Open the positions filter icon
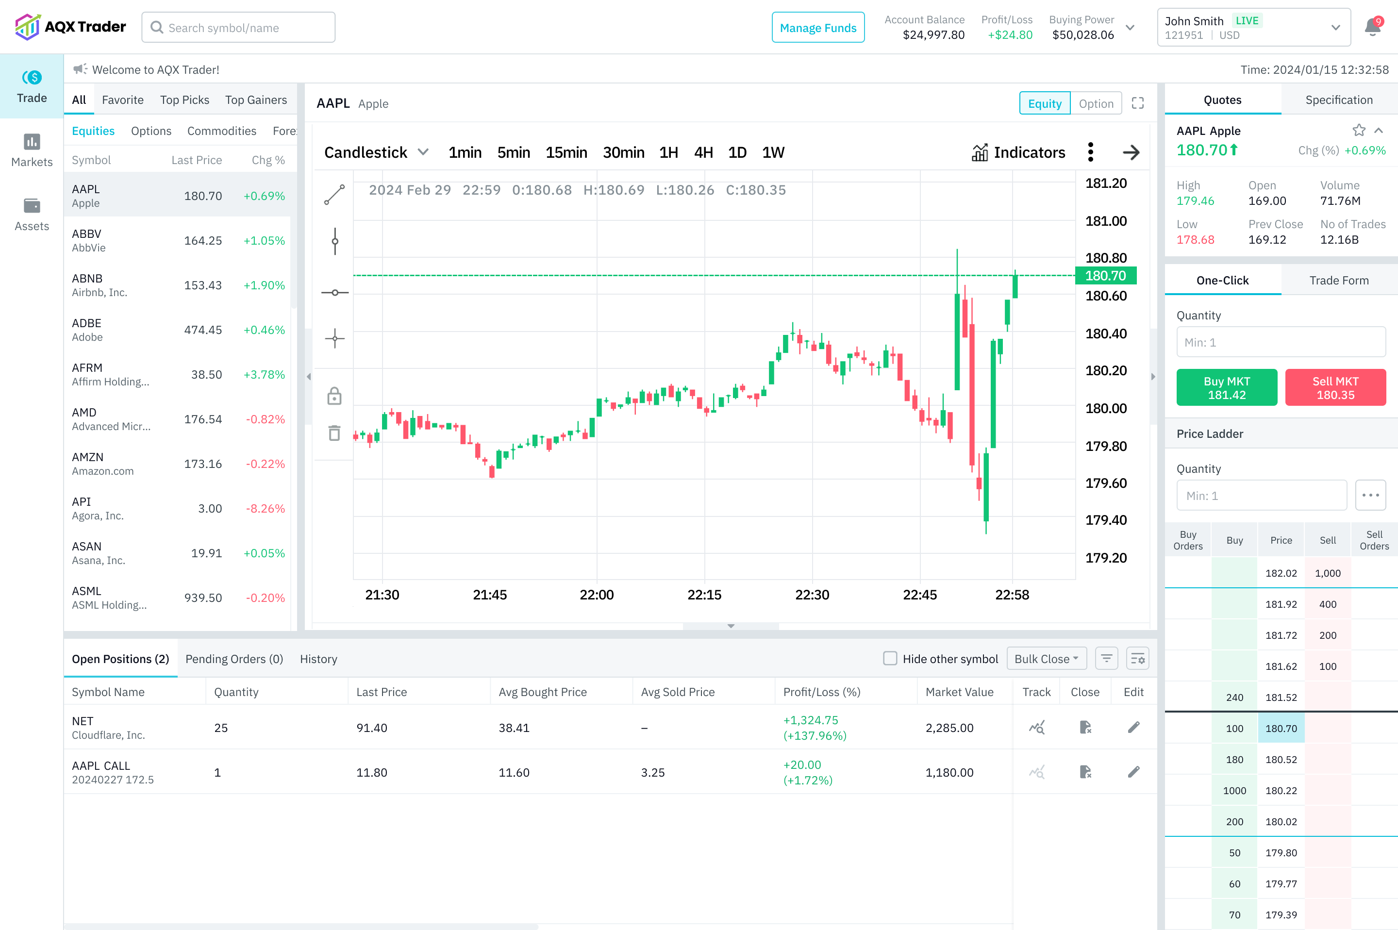This screenshot has width=1398, height=930. coord(1106,658)
